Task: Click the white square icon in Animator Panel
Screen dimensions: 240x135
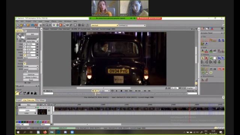Action: (214, 58)
